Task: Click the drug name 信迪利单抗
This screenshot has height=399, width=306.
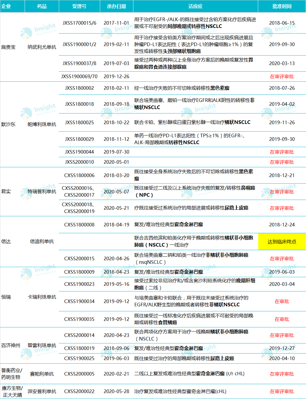Action: pyautogui.click(x=42, y=241)
